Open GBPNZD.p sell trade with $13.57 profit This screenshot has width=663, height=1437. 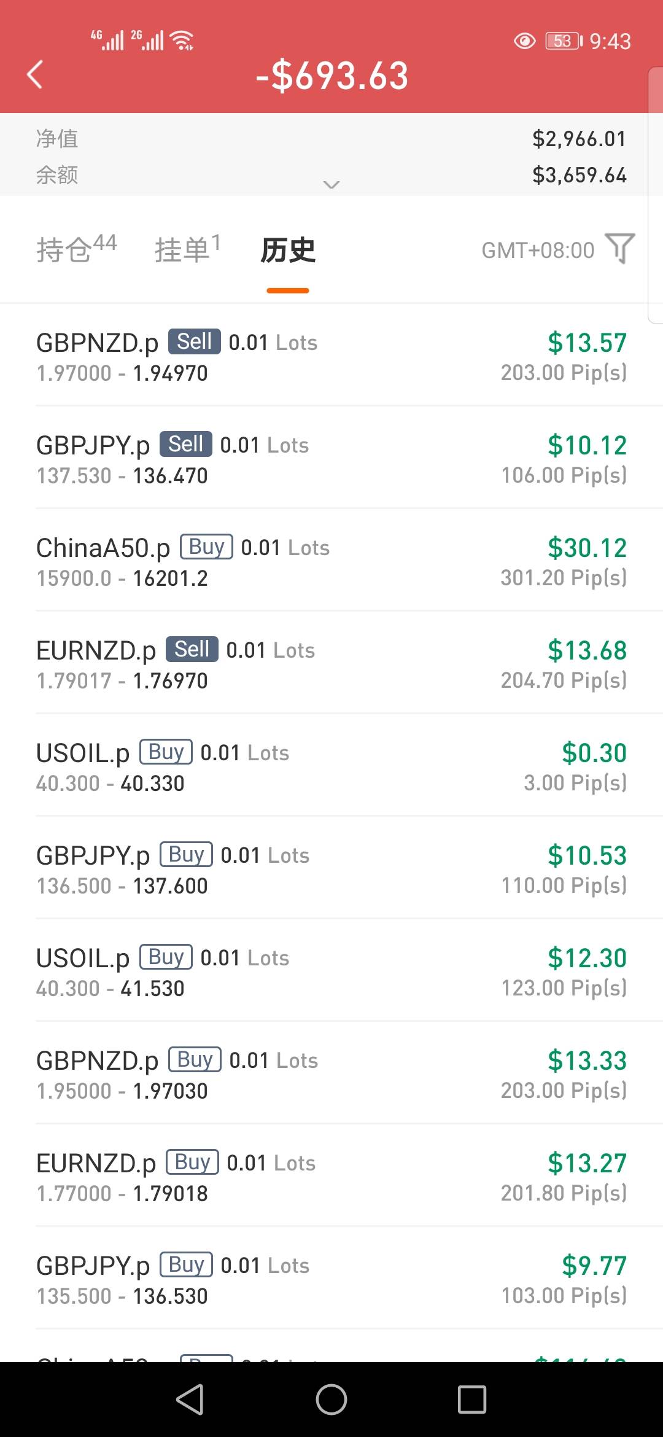pos(331,356)
